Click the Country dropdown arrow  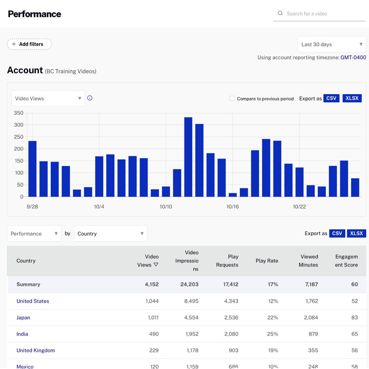pos(141,233)
